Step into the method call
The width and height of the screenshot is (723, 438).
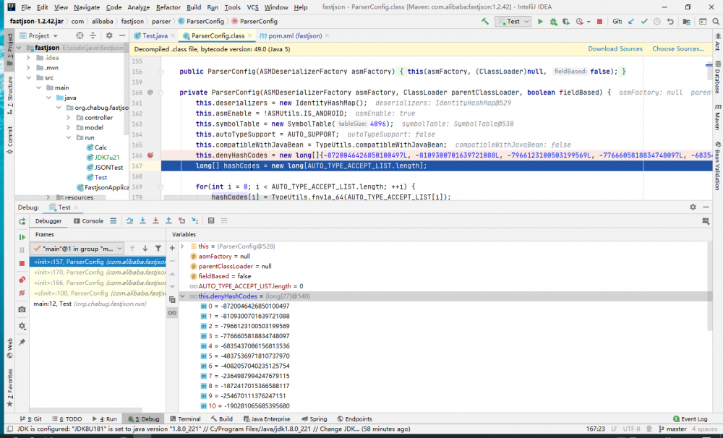142,221
